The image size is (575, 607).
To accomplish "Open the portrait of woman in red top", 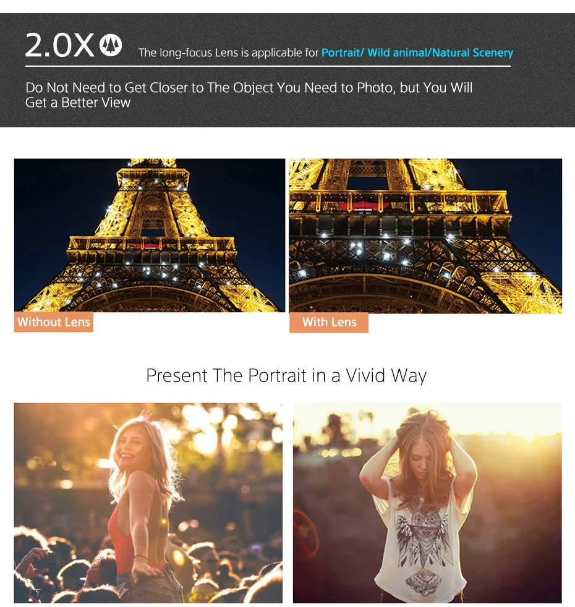I will click(x=148, y=503).
